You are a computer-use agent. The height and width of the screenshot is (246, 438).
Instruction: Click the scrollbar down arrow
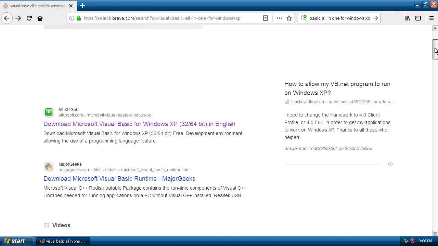point(435,233)
